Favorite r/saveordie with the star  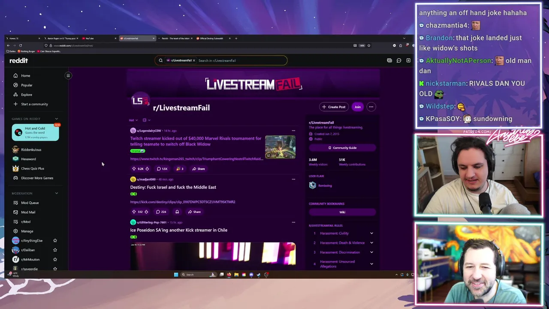click(55, 269)
